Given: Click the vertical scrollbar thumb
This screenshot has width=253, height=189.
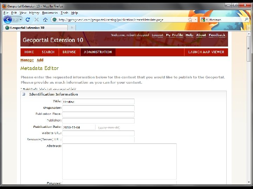Looking at the screenshot, I should tap(249, 49).
